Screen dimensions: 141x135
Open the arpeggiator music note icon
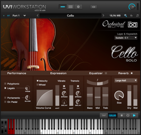point(137,15)
